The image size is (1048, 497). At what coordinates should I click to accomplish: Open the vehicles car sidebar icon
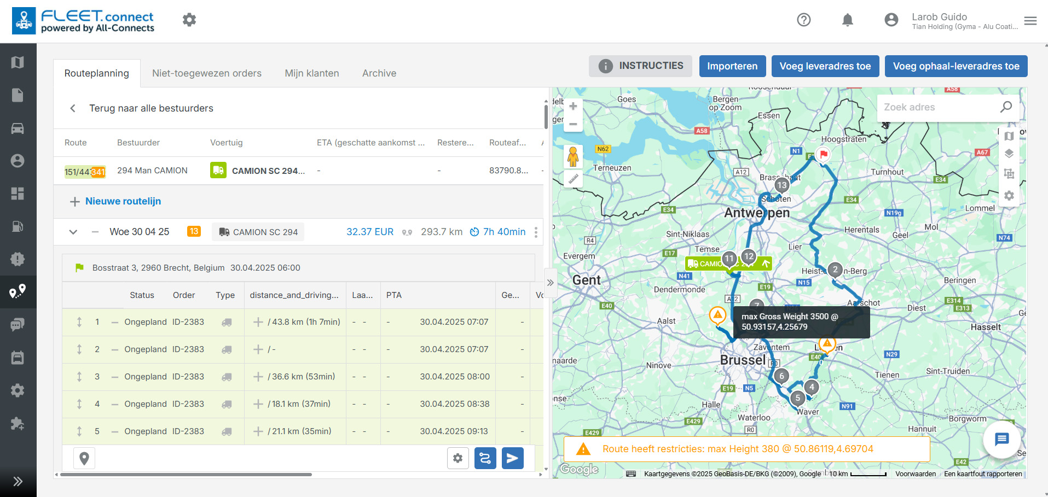(18, 128)
